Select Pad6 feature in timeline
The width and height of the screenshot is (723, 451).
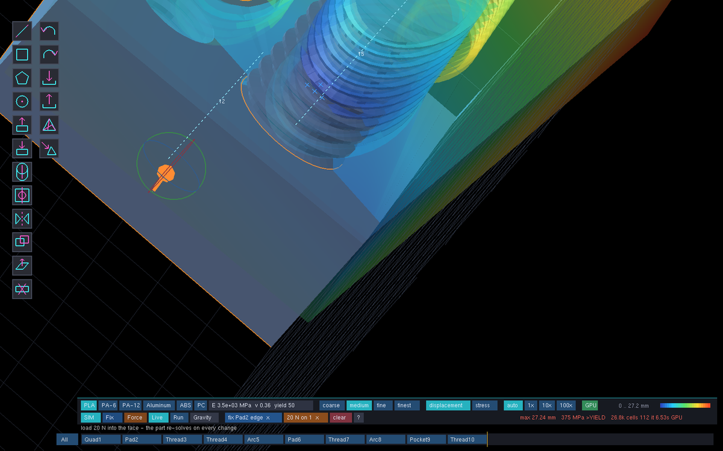pos(304,440)
